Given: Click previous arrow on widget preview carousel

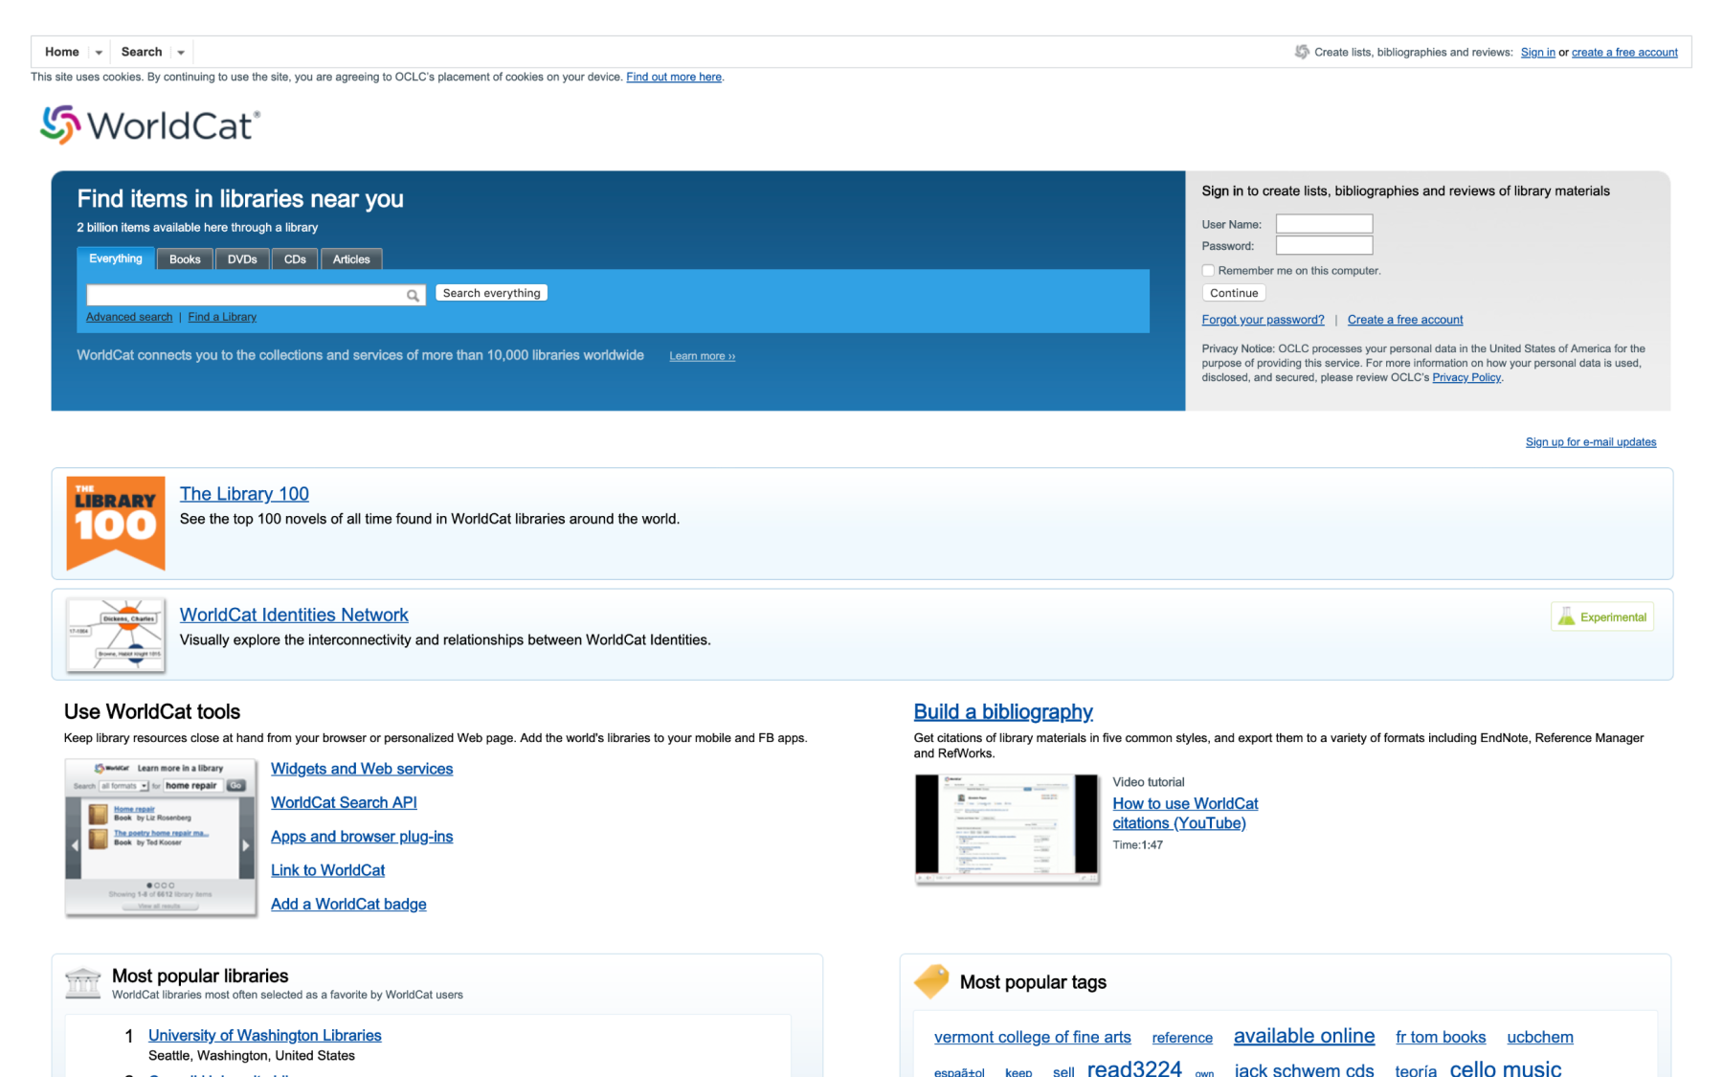Looking at the screenshot, I should [75, 845].
